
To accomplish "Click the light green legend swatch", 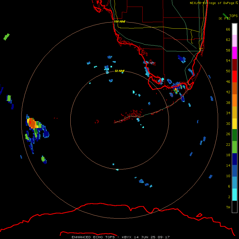I will (234, 147).
